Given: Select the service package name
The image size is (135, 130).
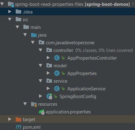Looking at the screenshot, I should click(x=60, y=81).
